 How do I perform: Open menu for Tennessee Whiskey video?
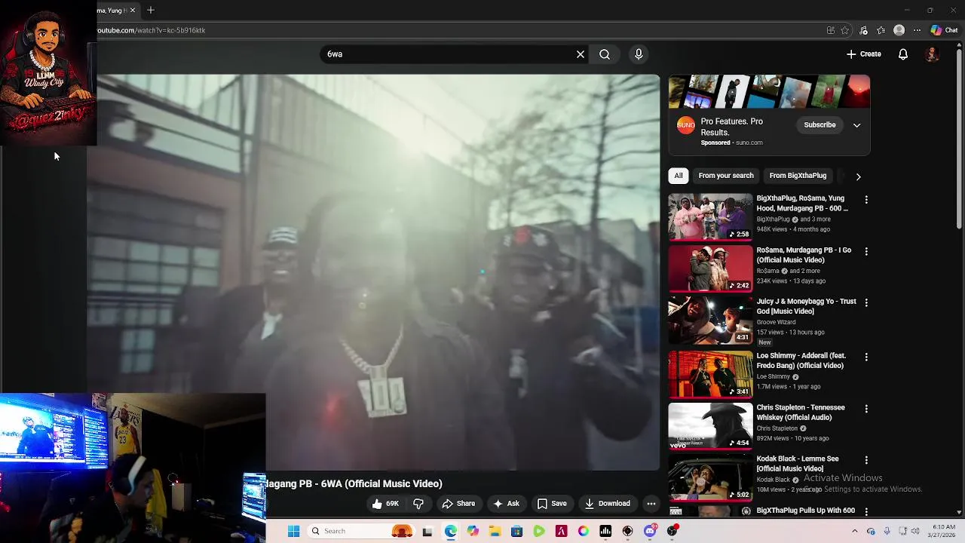[x=866, y=409]
